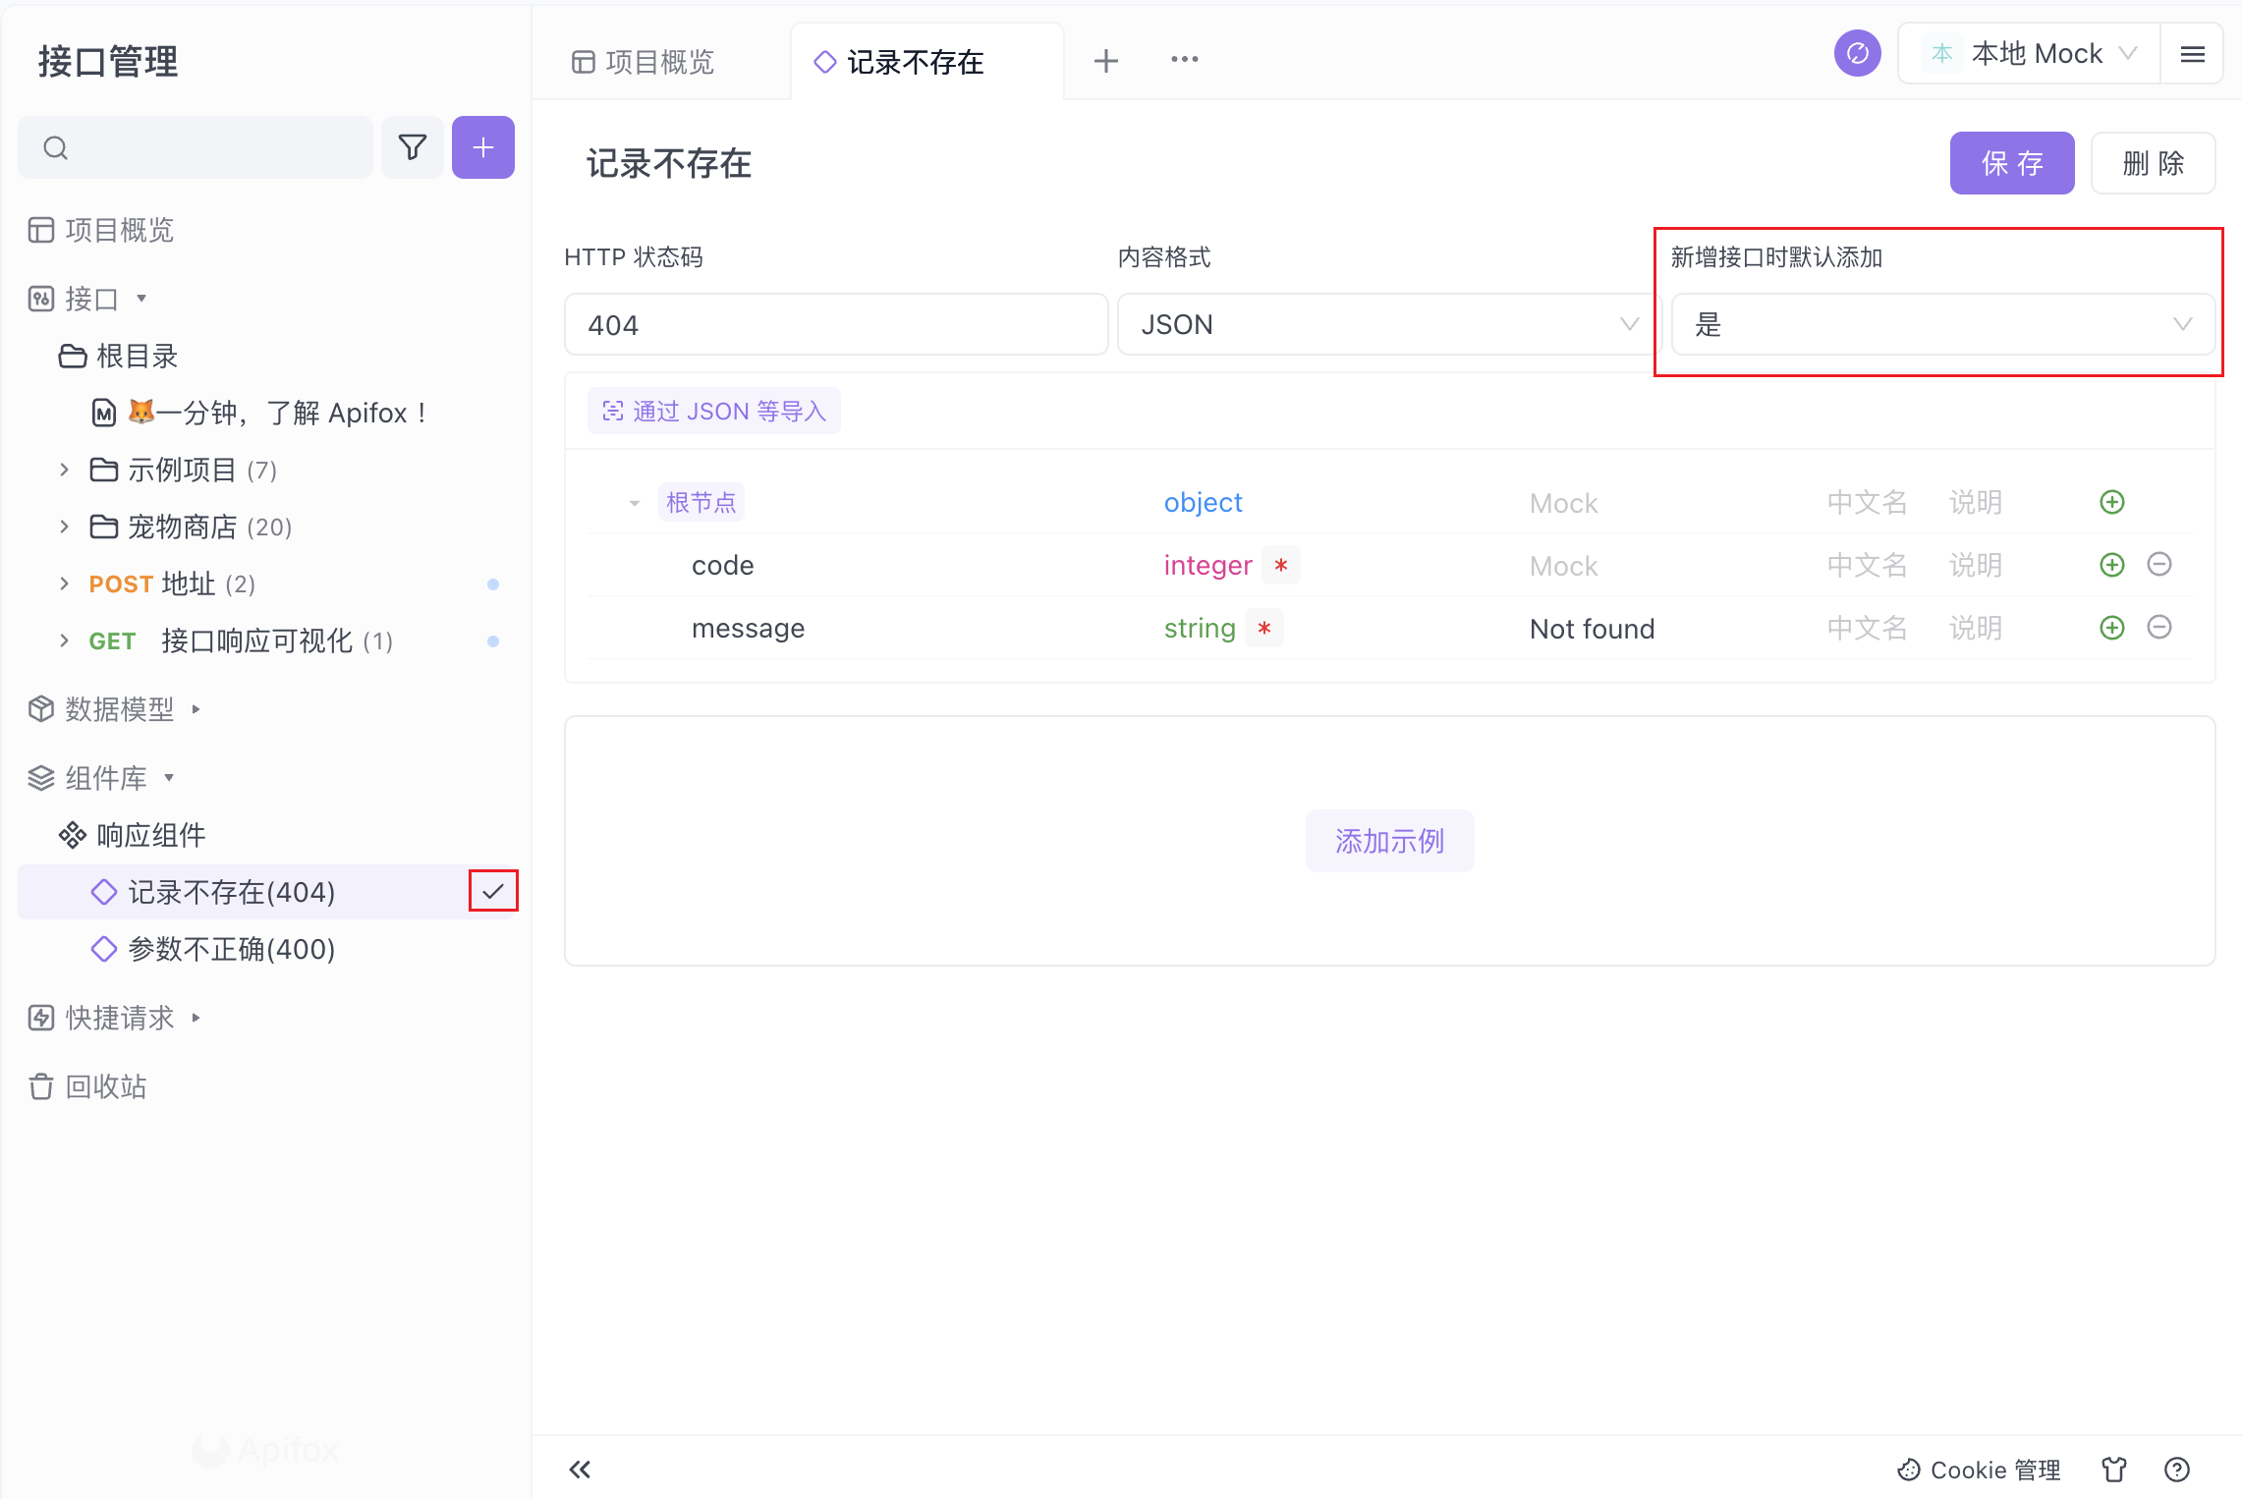Expand the 宠物商店 folder
This screenshot has width=2242, height=1499.
[64, 527]
